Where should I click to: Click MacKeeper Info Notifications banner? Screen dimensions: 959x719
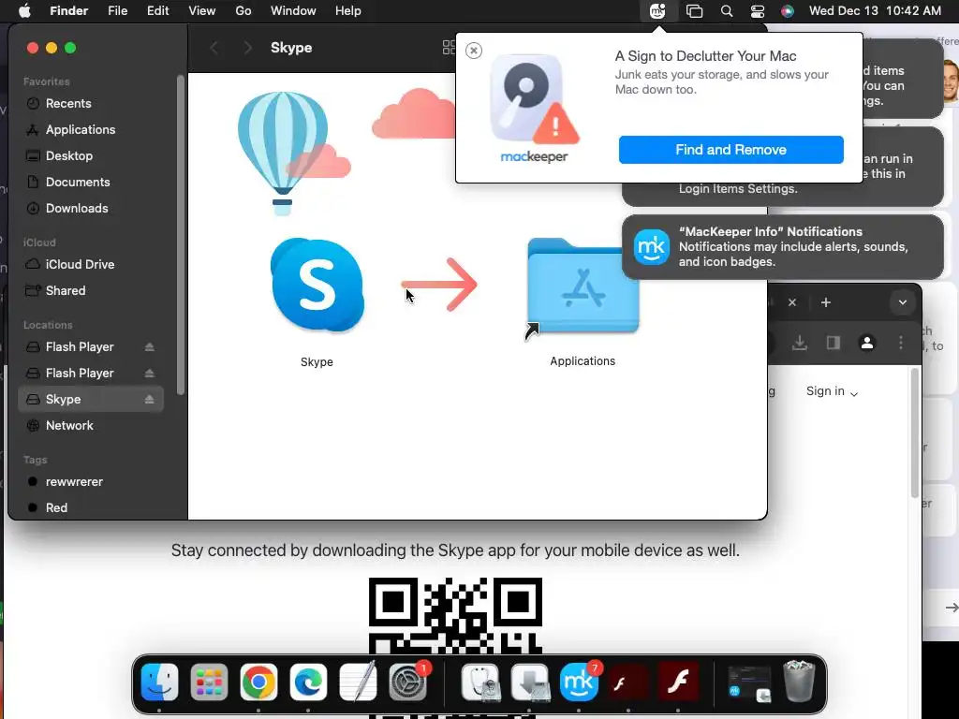(x=782, y=247)
